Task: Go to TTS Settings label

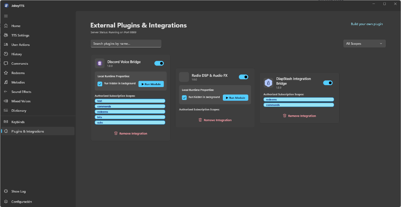Action: [20, 35]
